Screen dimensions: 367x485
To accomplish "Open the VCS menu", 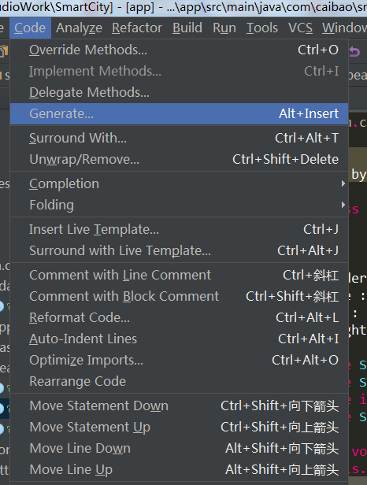I will click(300, 28).
